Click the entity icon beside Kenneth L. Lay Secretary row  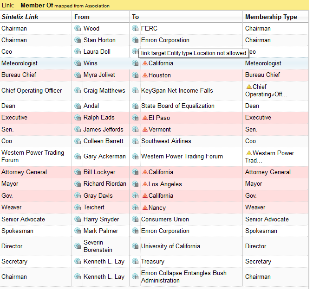tap(78, 262)
